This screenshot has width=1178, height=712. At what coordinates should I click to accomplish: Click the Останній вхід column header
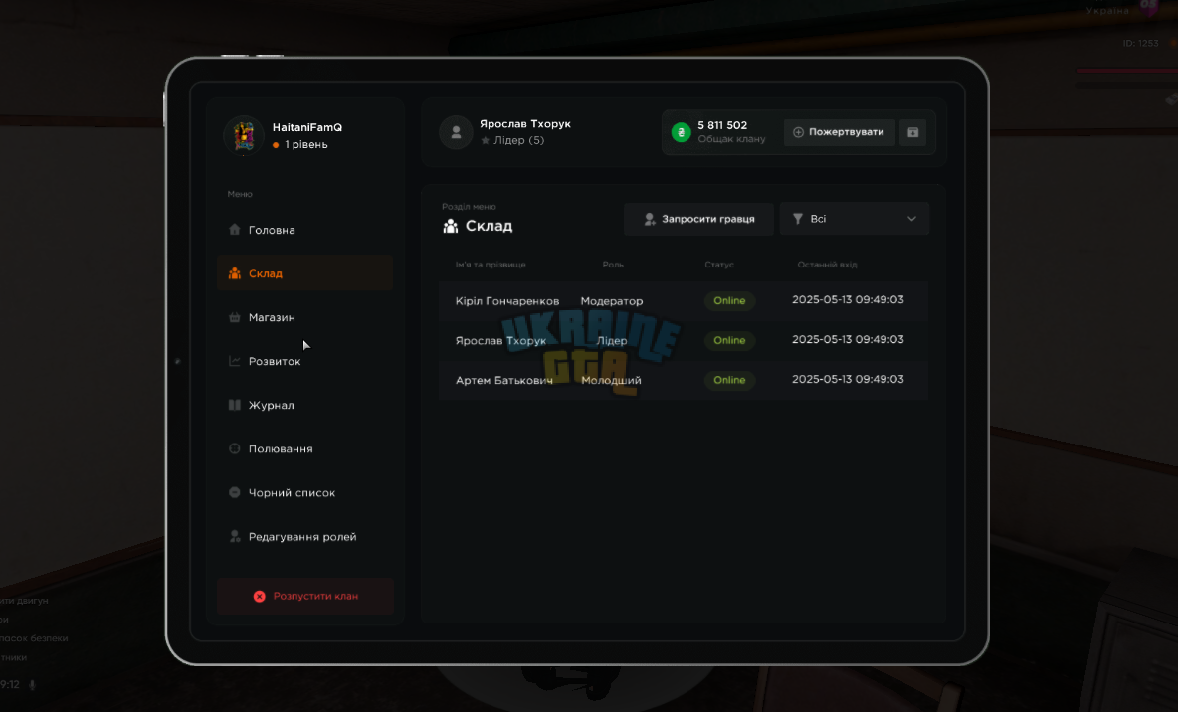(x=827, y=265)
